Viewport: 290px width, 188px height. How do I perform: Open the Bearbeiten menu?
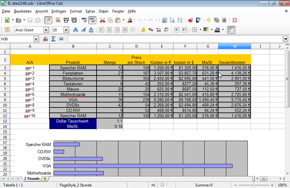coord(23,11)
